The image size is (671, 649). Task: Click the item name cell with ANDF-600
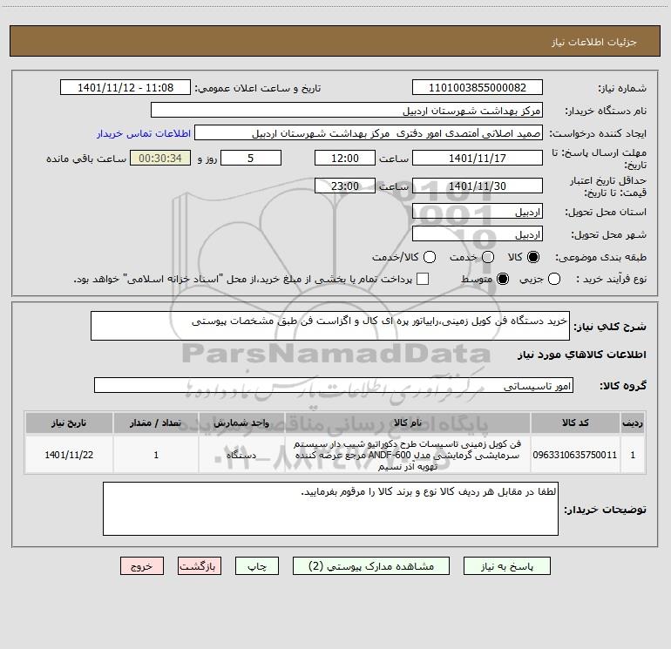click(x=408, y=455)
